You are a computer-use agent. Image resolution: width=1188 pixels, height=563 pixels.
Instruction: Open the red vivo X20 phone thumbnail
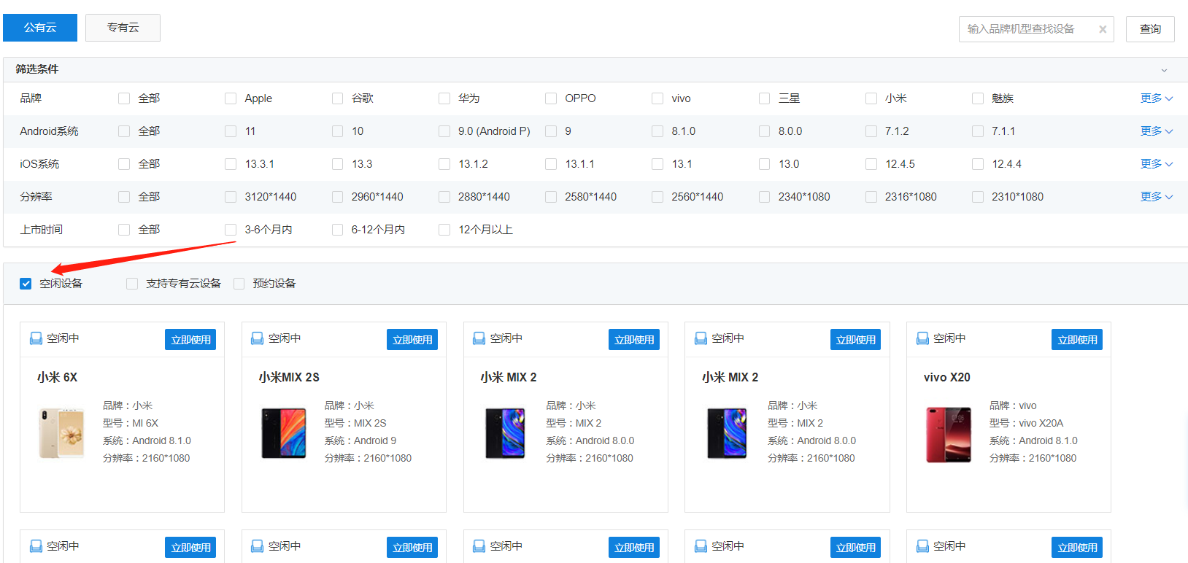coord(949,435)
